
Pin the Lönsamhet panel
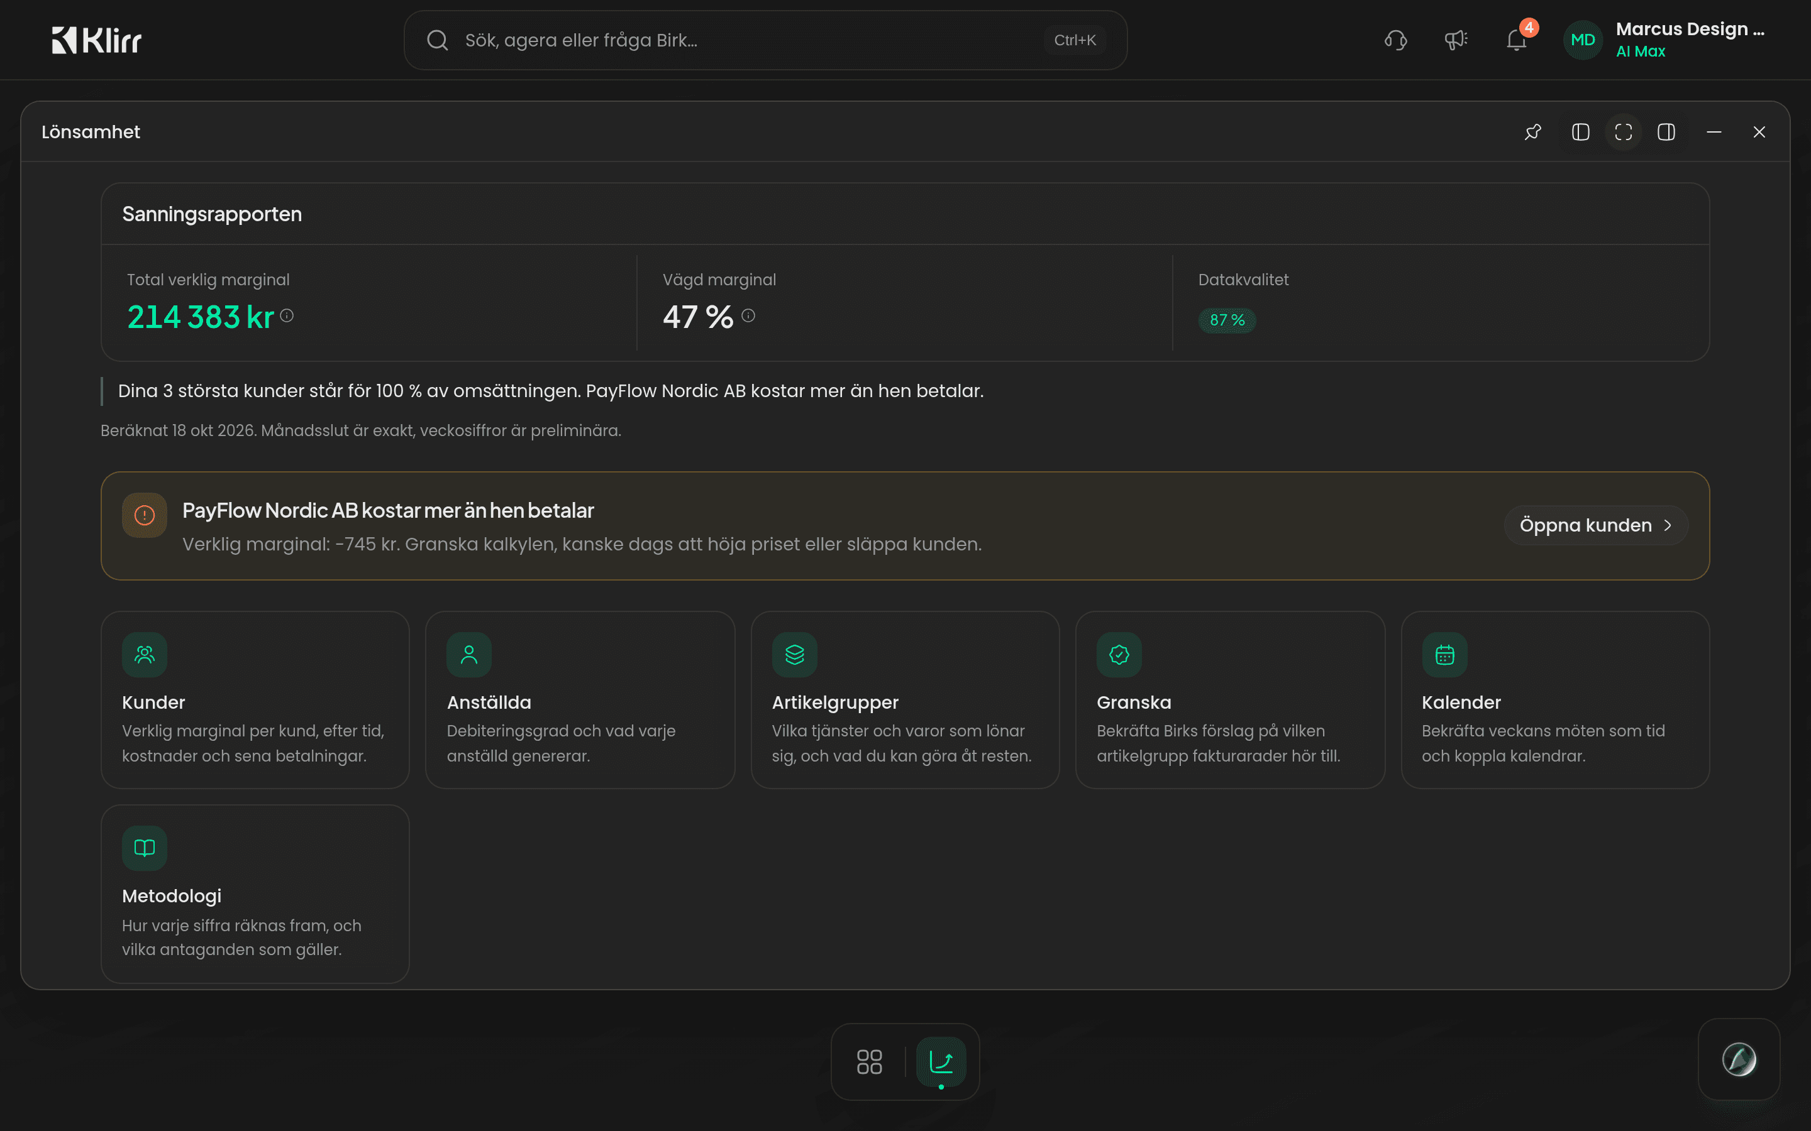(x=1532, y=133)
